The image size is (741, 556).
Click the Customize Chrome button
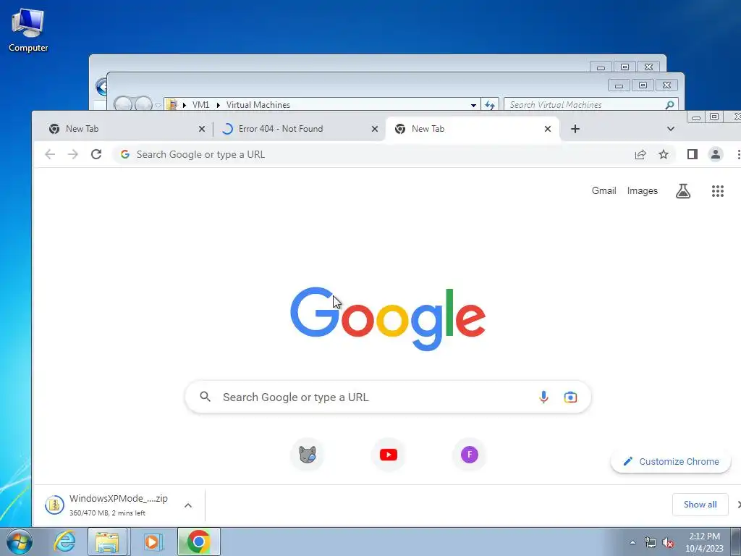coord(671,461)
